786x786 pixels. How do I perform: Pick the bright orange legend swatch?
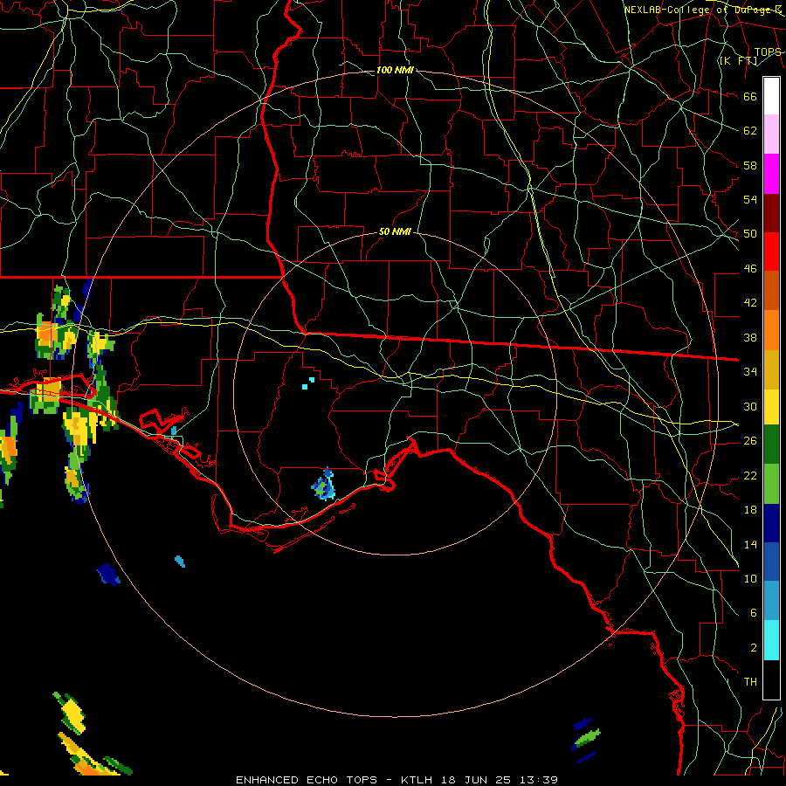click(x=771, y=329)
